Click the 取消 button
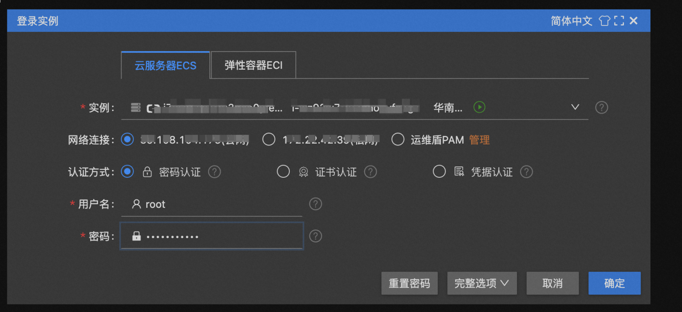The width and height of the screenshot is (682, 312). click(x=552, y=283)
